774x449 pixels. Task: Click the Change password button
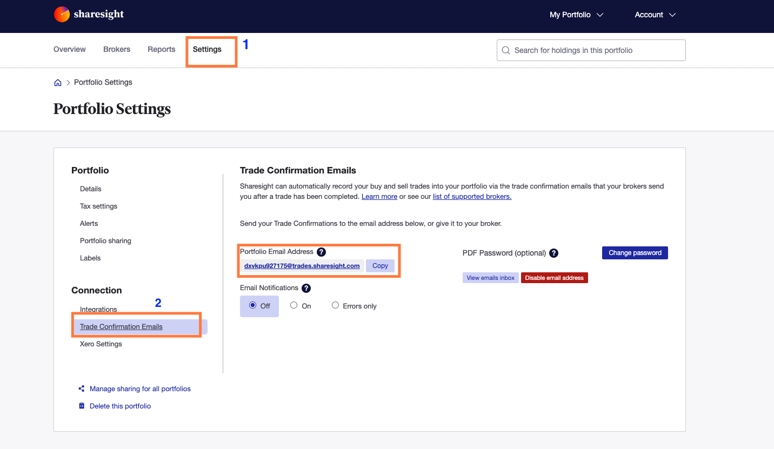[x=635, y=253]
